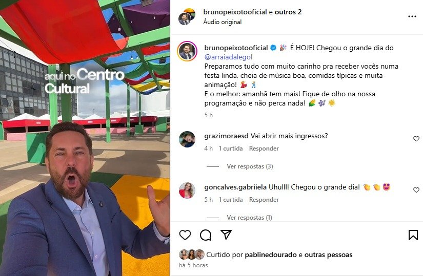
Task: Open the three-dot more options menu
Action: (412, 17)
